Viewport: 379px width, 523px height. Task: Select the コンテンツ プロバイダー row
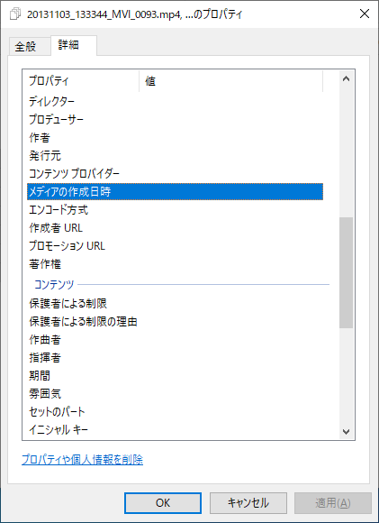[175, 173]
